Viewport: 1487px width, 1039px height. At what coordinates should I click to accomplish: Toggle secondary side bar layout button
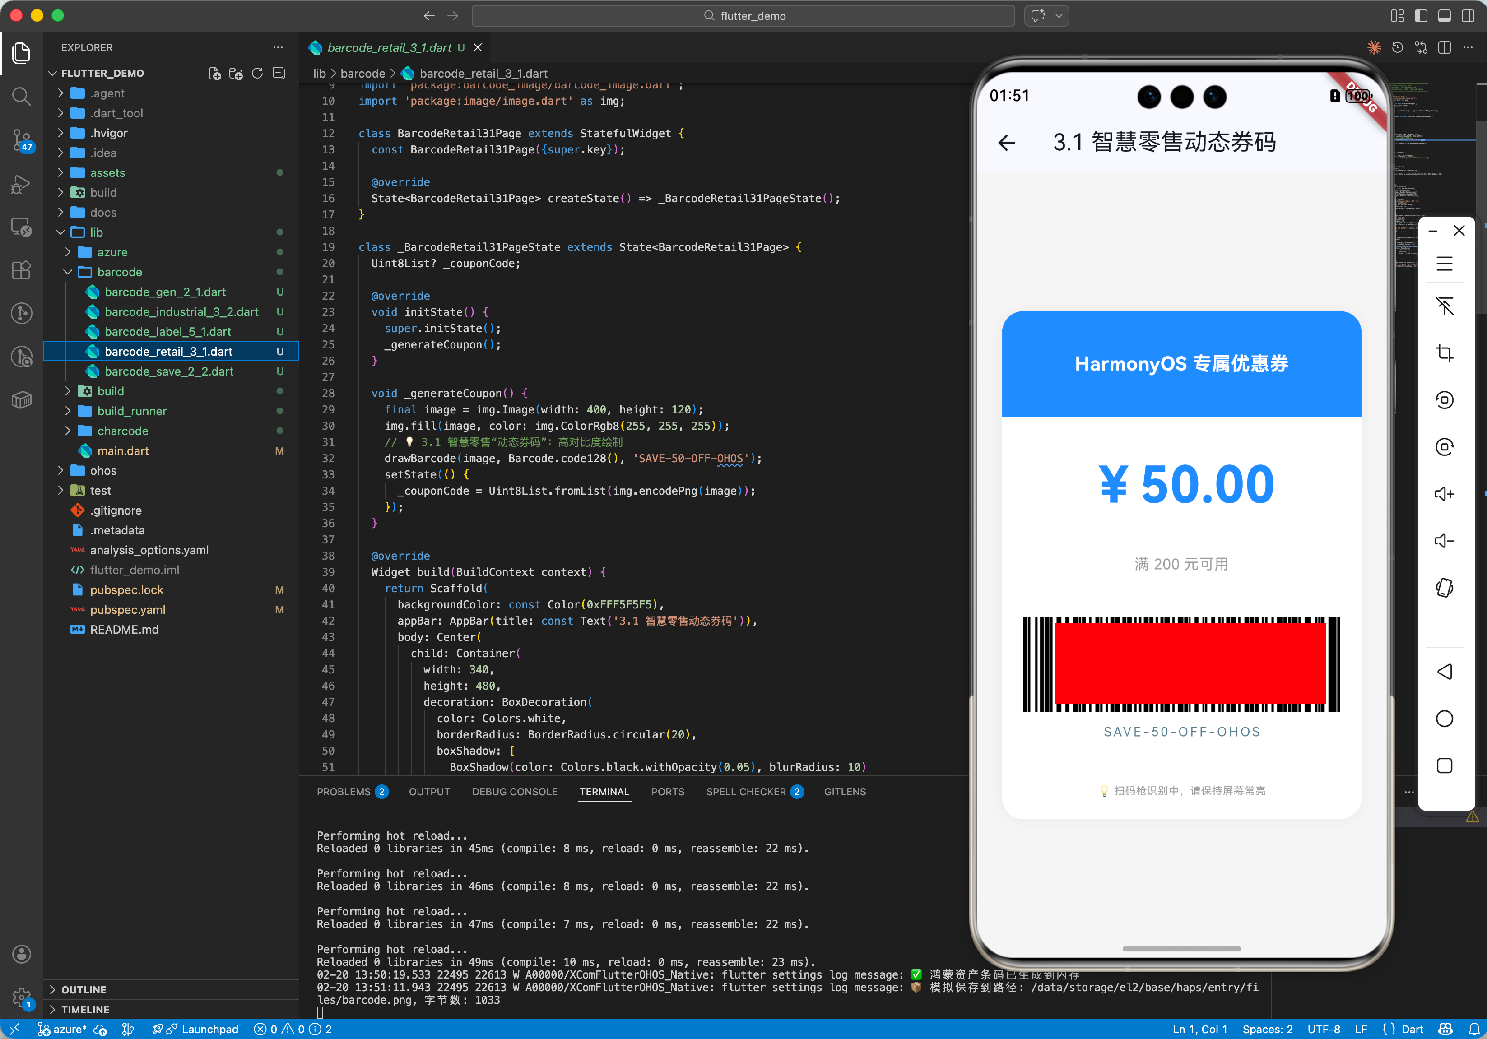click(1468, 15)
